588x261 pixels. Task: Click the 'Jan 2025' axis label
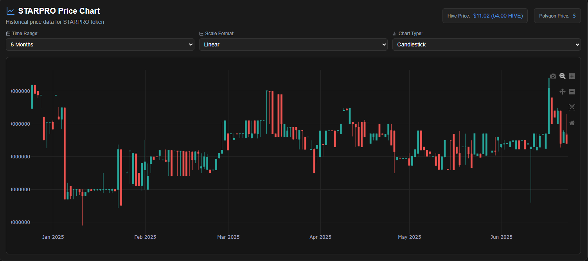pos(53,237)
